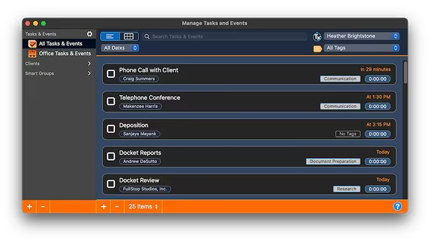Delete the selected task with minus button
The height and width of the screenshot is (245, 430).
[x=117, y=207]
